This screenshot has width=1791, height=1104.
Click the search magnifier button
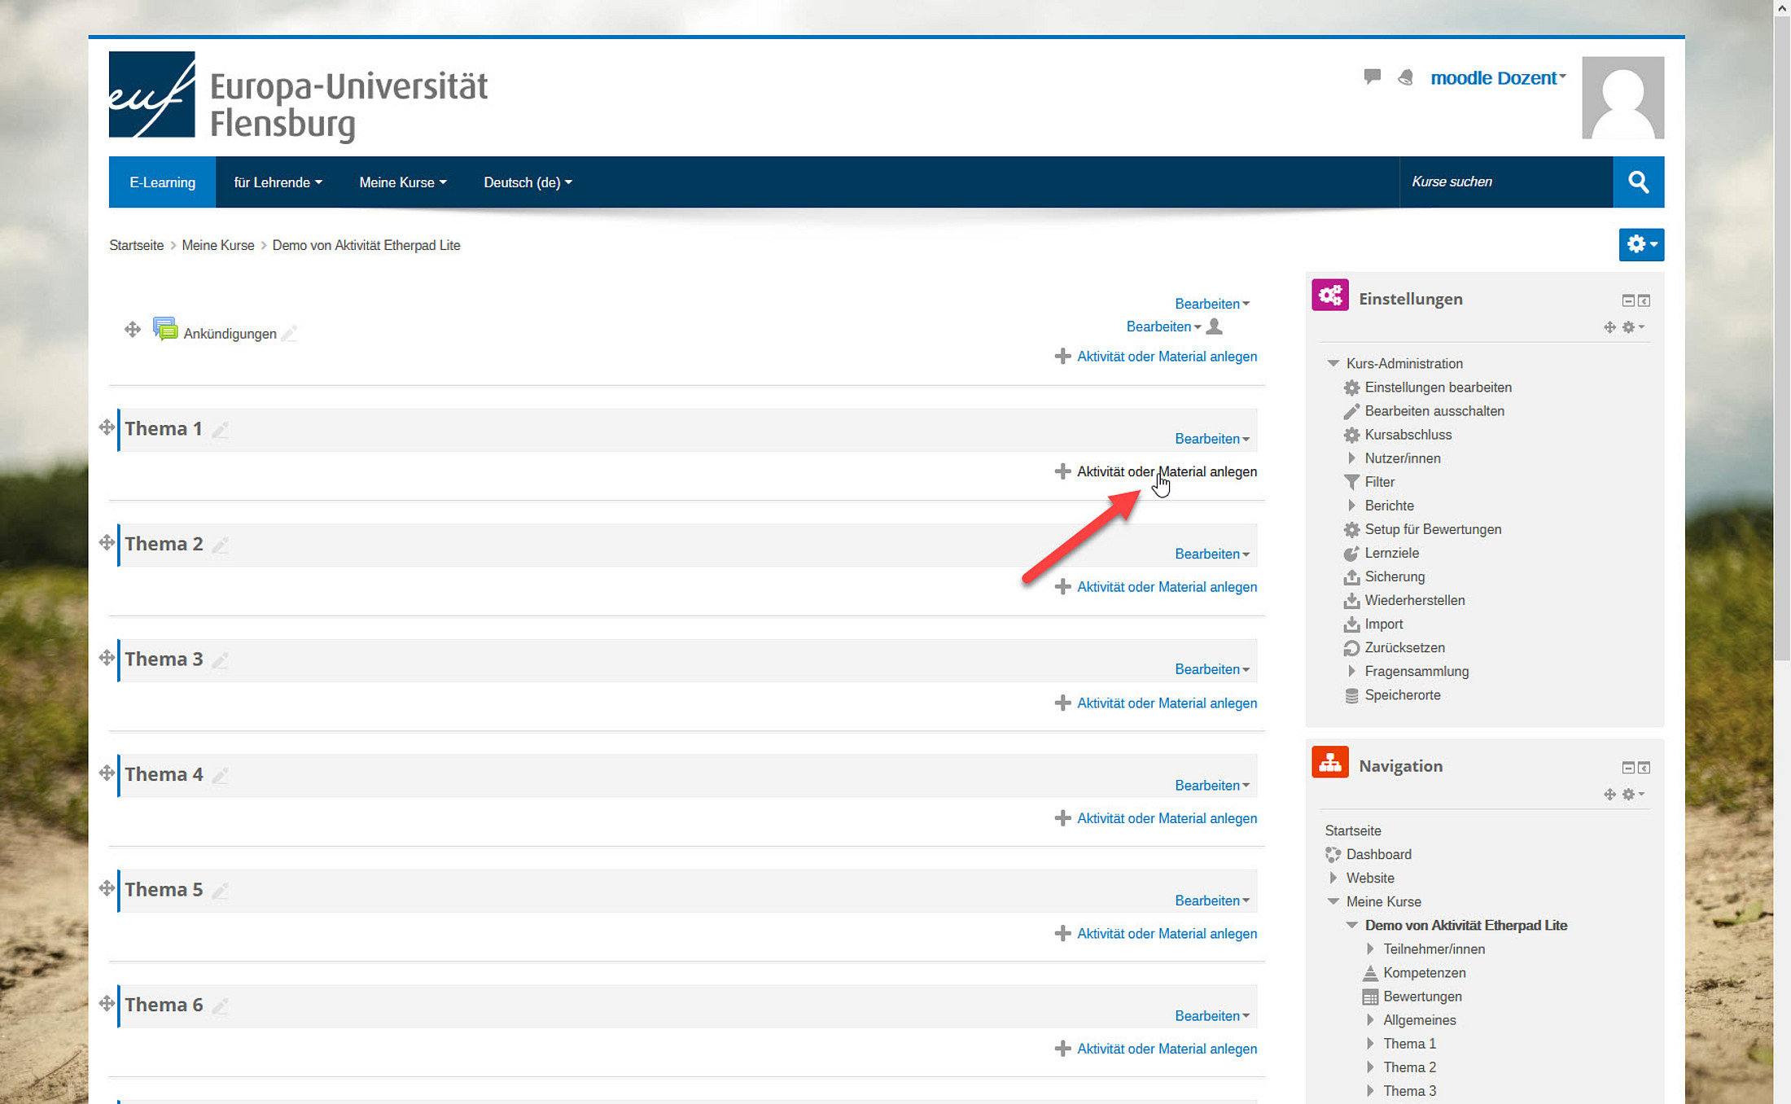pos(1638,182)
